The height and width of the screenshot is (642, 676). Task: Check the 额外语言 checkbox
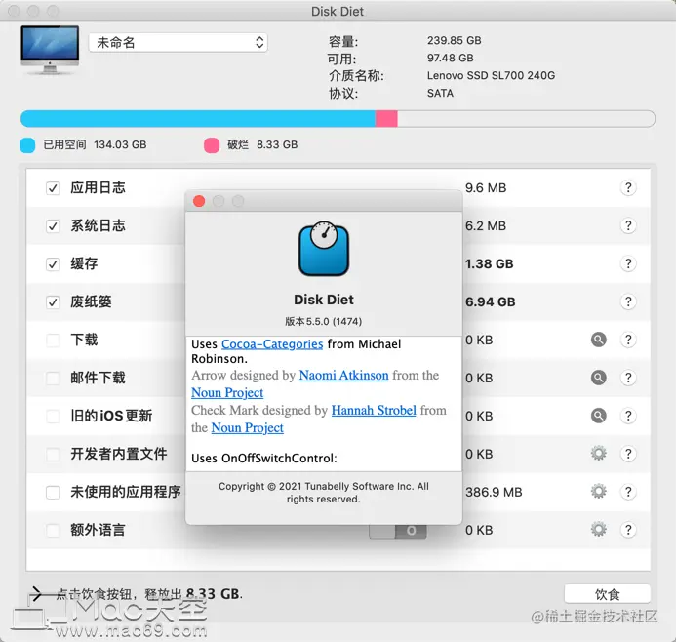coord(53,530)
